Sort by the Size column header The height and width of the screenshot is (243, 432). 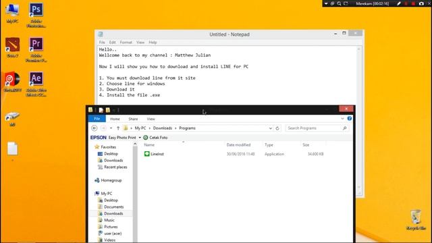tap(306, 145)
